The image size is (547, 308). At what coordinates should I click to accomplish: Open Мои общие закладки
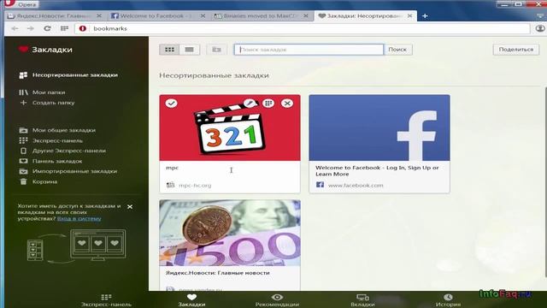click(x=57, y=130)
